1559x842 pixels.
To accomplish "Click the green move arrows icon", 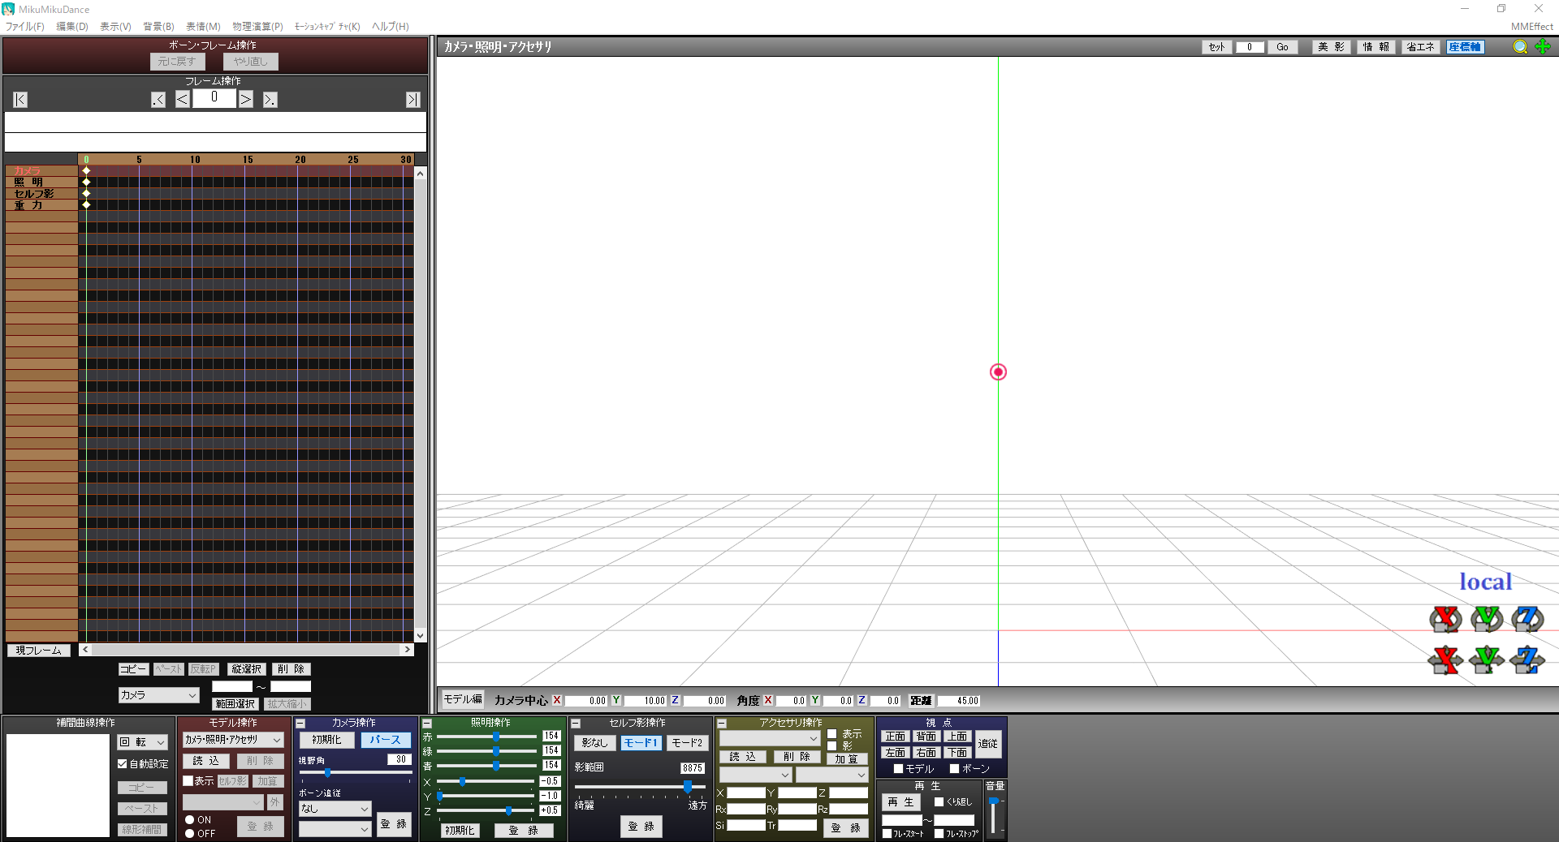I will 1543,47.
